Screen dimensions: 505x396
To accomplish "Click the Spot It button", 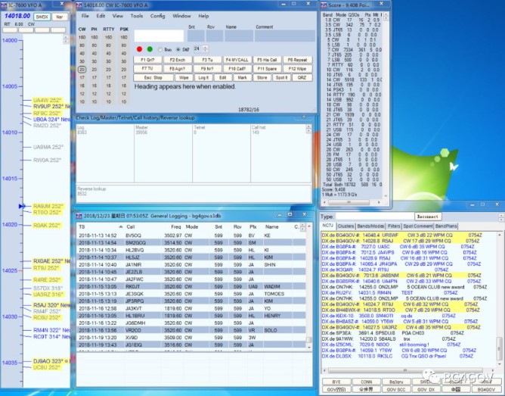I will (281, 78).
